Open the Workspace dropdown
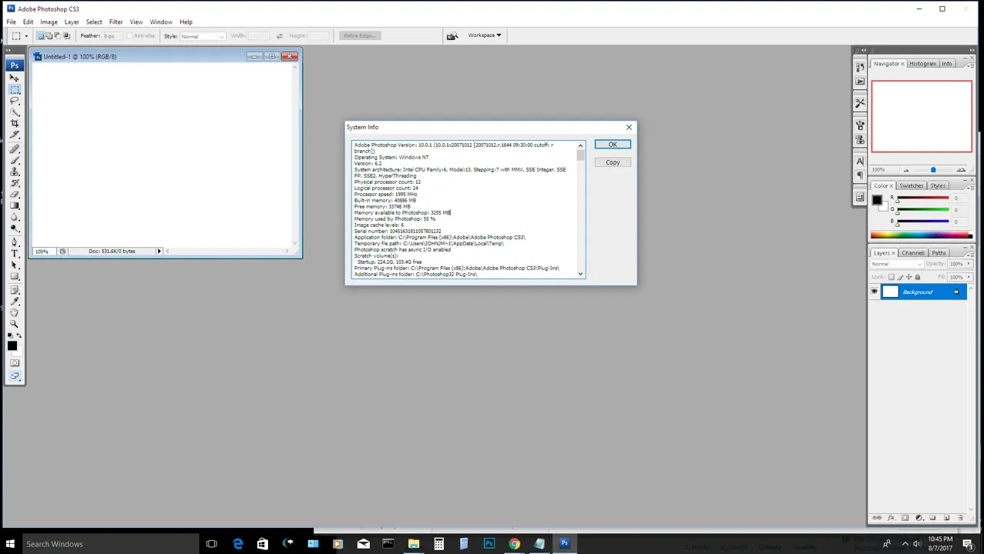984x554 pixels. (484, 35)
